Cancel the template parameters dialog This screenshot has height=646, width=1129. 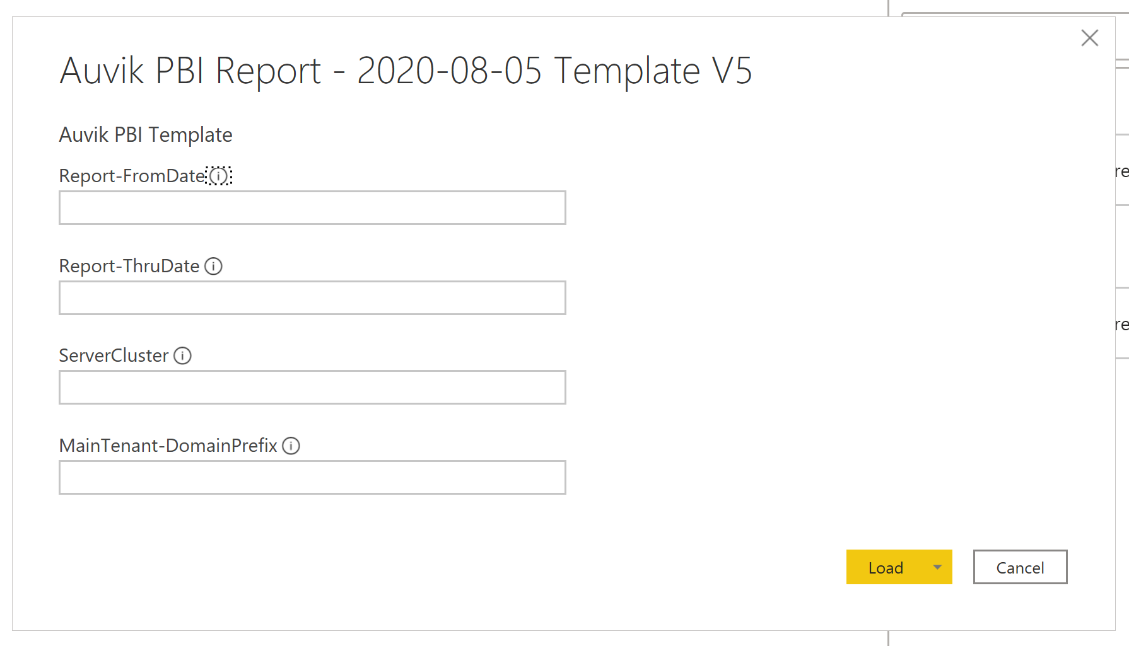coord(1020,567)
